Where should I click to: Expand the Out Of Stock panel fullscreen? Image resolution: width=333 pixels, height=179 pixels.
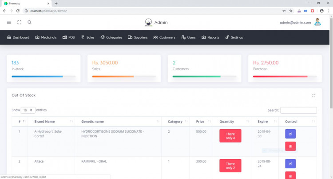(313, 95)
